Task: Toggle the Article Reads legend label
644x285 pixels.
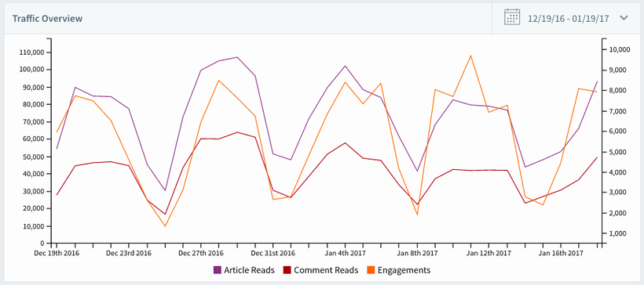Action: pos(249,270)
